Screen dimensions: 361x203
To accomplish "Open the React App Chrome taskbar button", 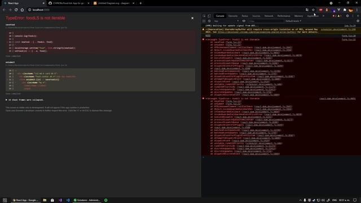I will 25,200.
